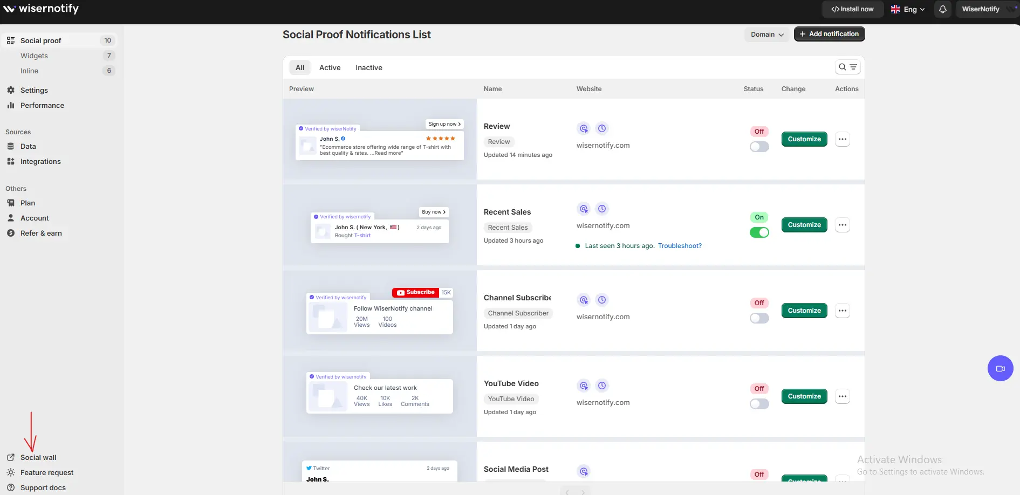Click the clock icon in Channel Subscriber row
Screen dimensions: 1020x495
(602, 300)
